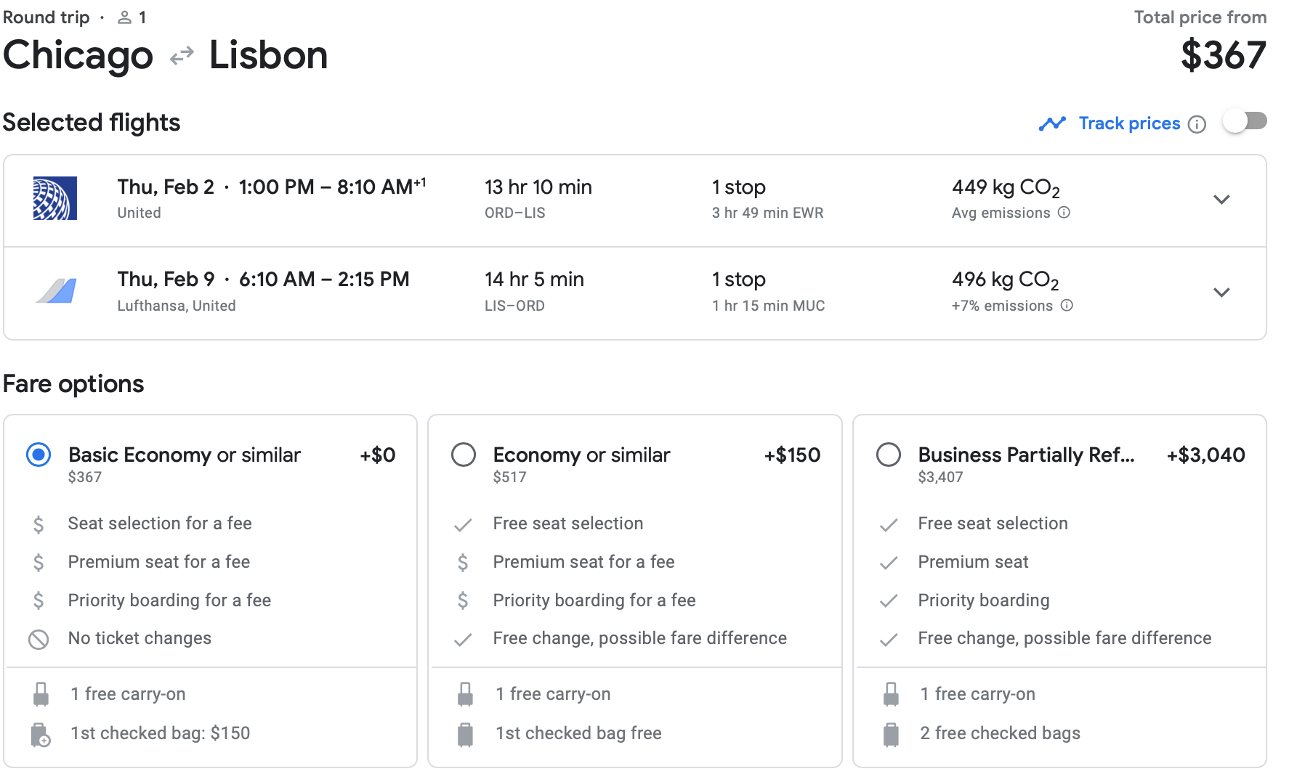
Task: Click the $367 total price
Action: 1223,55
